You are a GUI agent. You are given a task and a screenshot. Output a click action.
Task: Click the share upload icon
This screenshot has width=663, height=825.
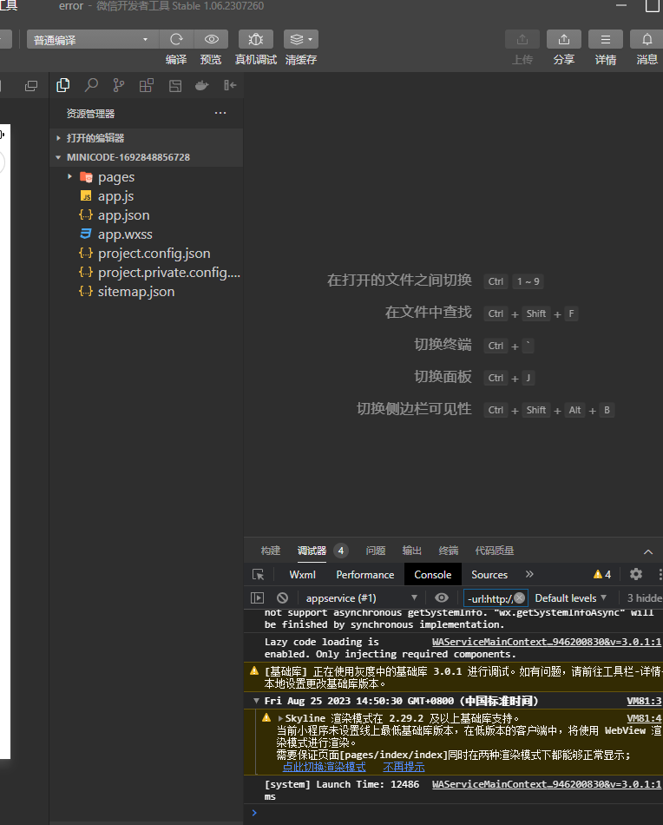tap(563, 39)
